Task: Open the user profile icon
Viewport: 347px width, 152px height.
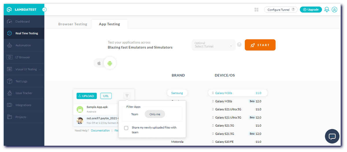Action: [335, 10]
